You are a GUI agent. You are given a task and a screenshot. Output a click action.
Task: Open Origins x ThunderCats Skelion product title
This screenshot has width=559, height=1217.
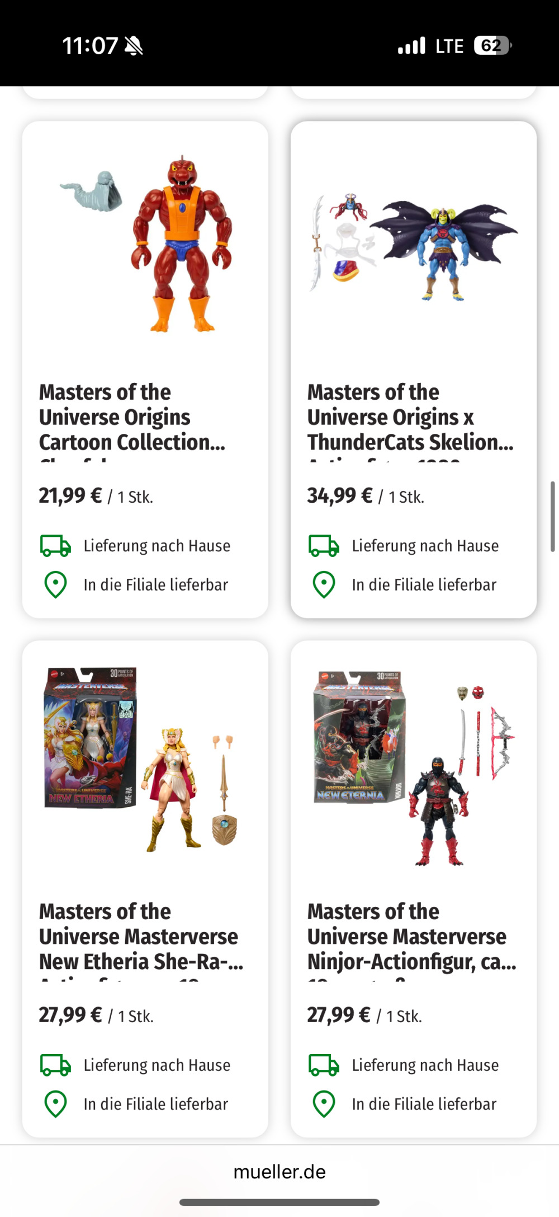point(410,418)
